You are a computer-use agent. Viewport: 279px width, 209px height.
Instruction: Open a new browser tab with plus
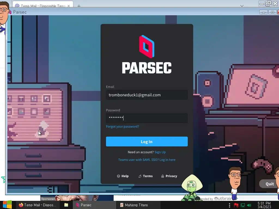[79, 6]
